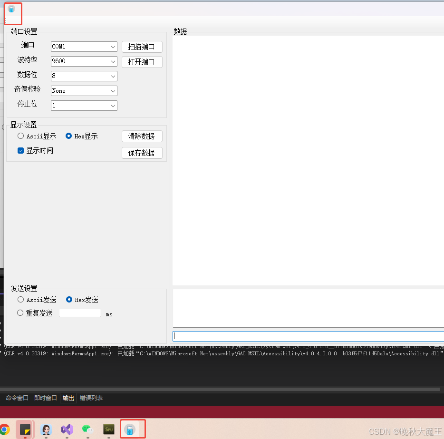The height and width of the screenshot is (439, 444).
Task: Click the large 数据 receive area
Action: [309, 161]
